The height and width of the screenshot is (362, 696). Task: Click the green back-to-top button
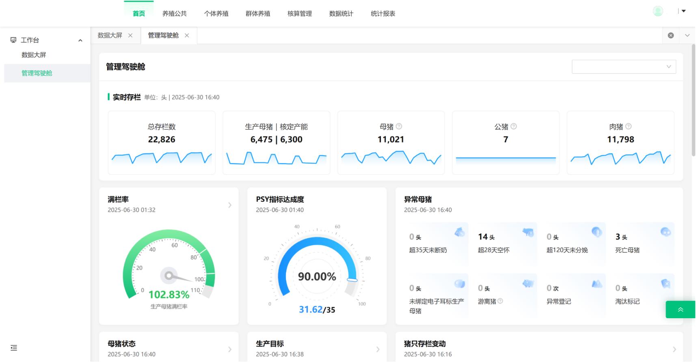pyautogui.click(x=681, y=310)
